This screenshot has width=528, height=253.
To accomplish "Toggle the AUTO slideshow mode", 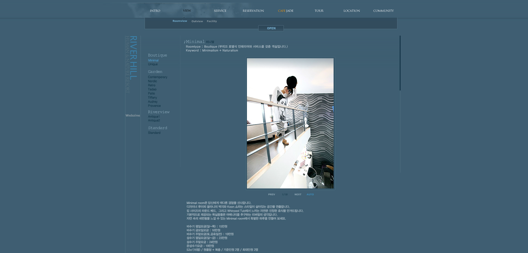I will [x=310, y=194].
